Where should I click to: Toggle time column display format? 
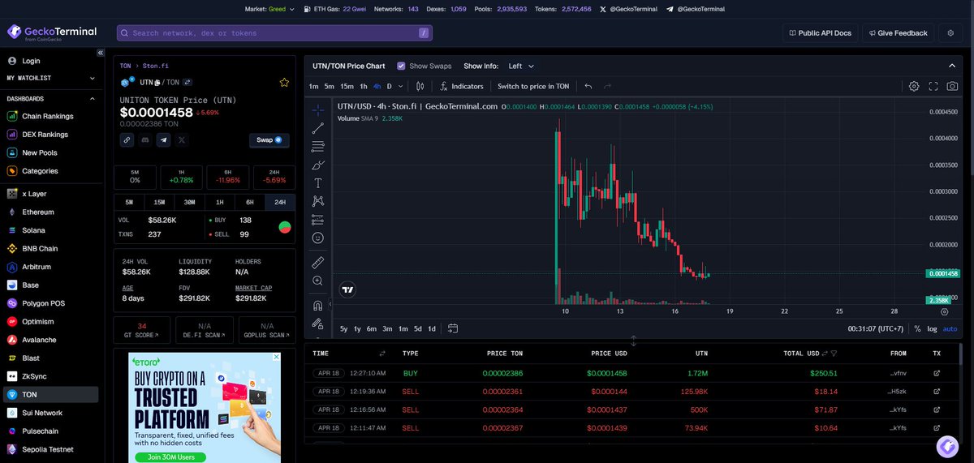(382, 354)
